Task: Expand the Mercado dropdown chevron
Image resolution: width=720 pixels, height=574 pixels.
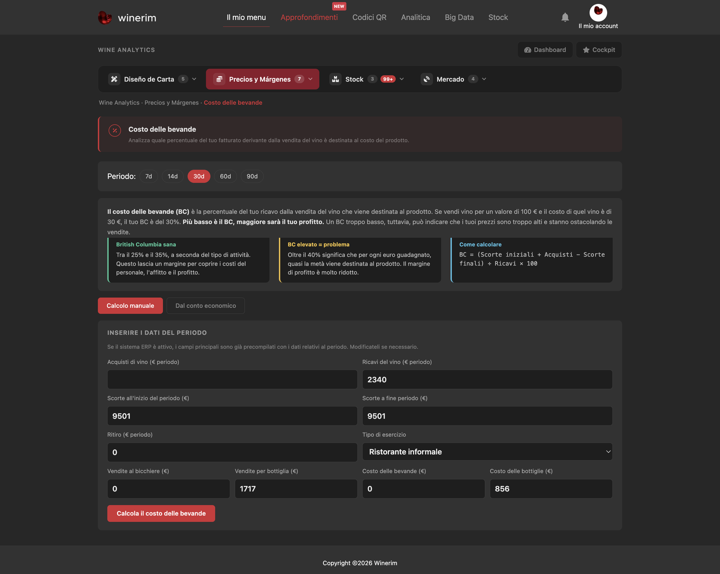Action: [x=484, y=79]
